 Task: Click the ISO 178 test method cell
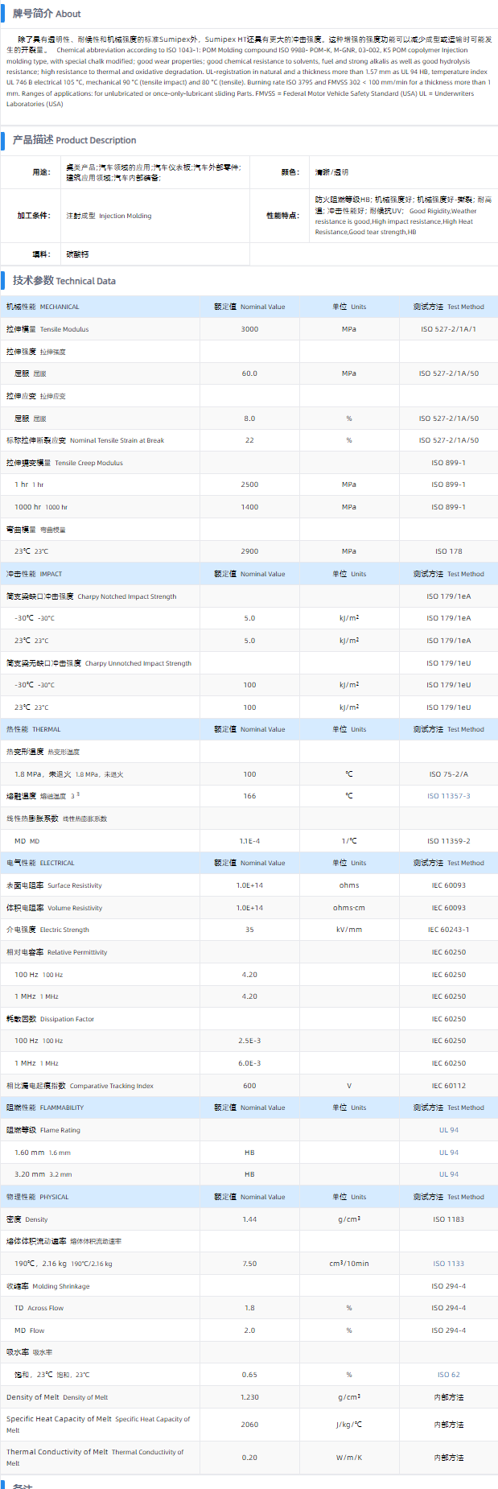448,551
